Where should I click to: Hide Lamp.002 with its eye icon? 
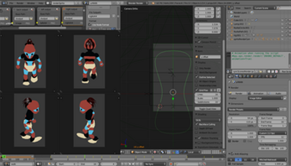click(282, 24)
